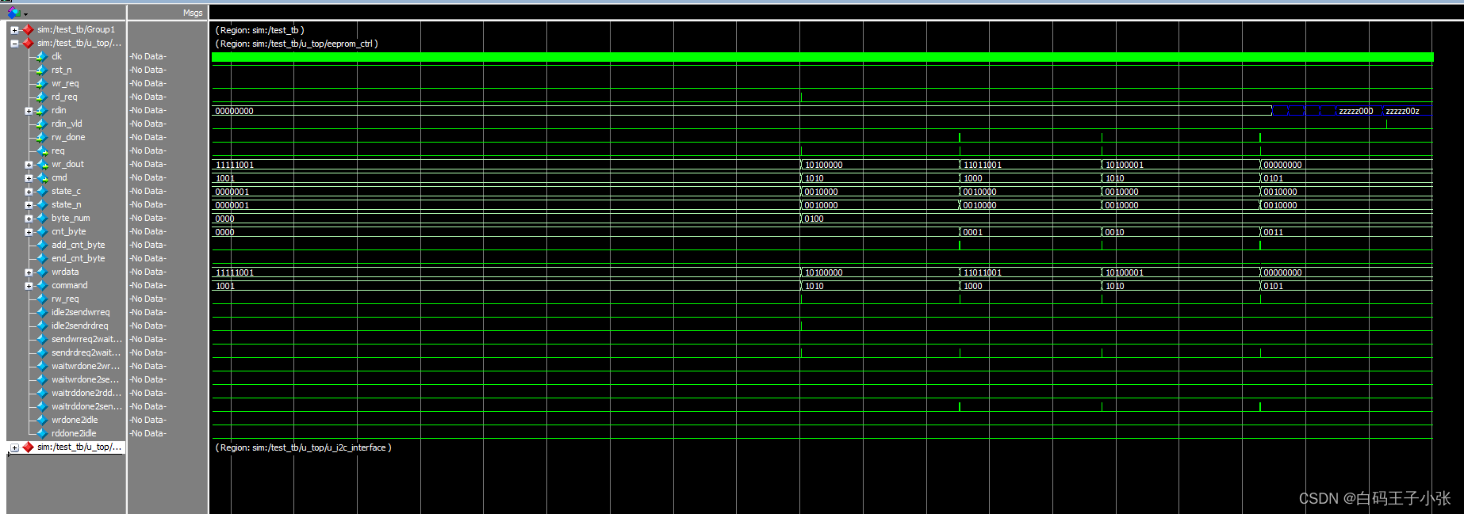Click the 0000001 value on state_n waveform

232,205
